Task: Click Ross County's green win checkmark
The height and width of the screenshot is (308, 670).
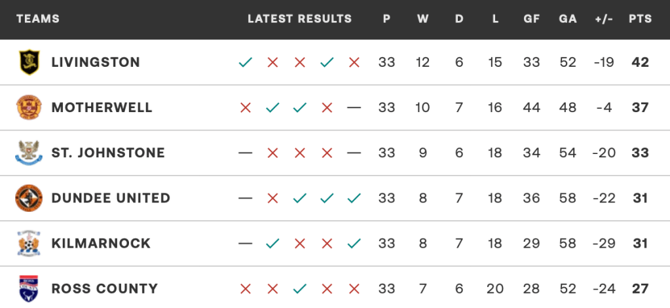Action: [300, 289]
